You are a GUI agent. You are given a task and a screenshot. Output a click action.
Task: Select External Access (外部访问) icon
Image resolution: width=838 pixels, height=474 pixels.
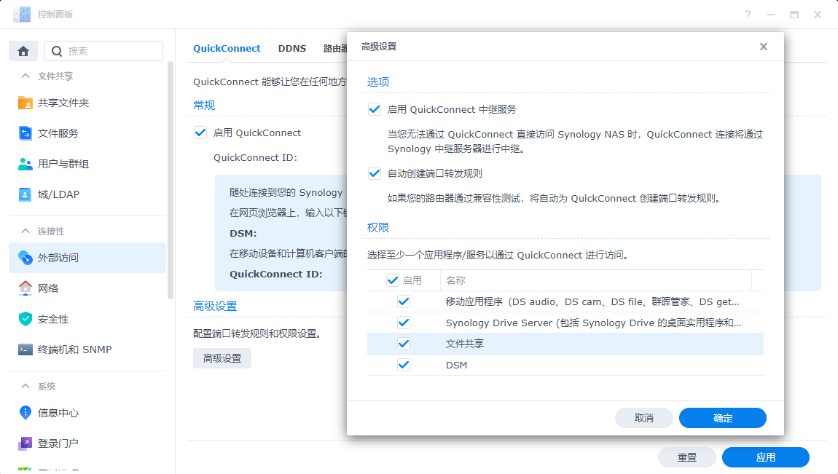[x=25, y=258]
